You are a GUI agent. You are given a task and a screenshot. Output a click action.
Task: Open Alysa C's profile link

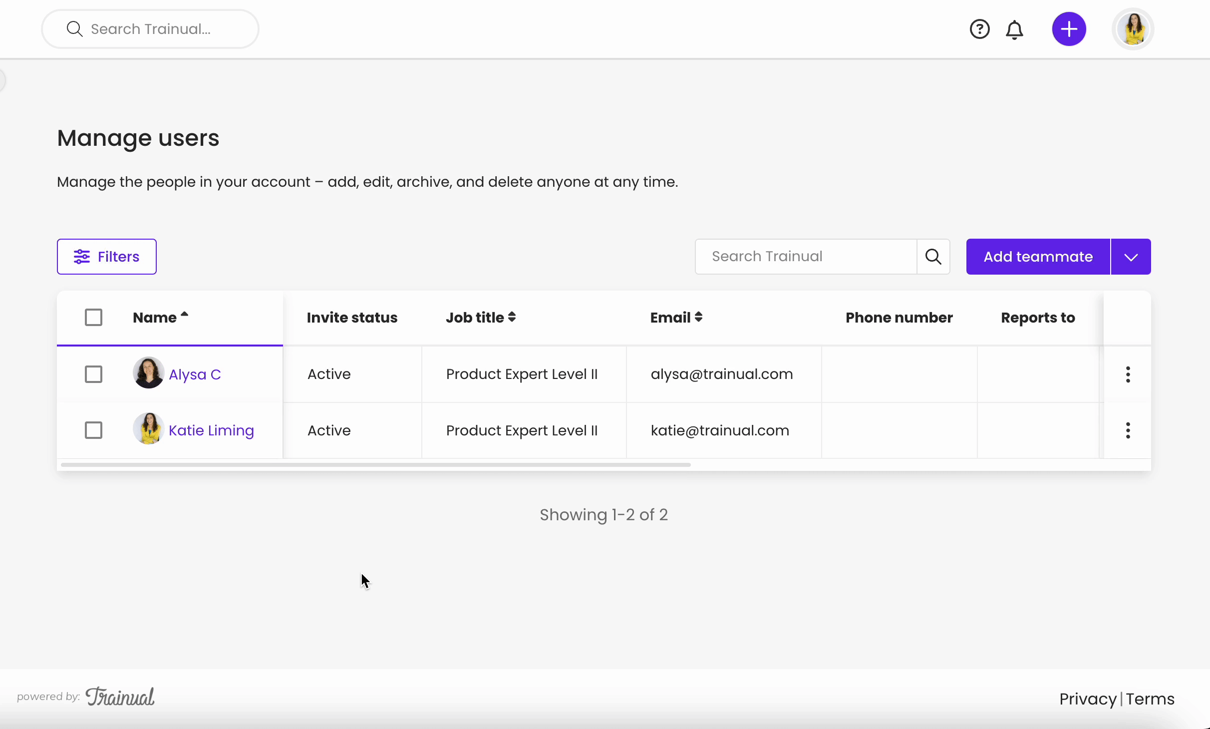(195, 374)
